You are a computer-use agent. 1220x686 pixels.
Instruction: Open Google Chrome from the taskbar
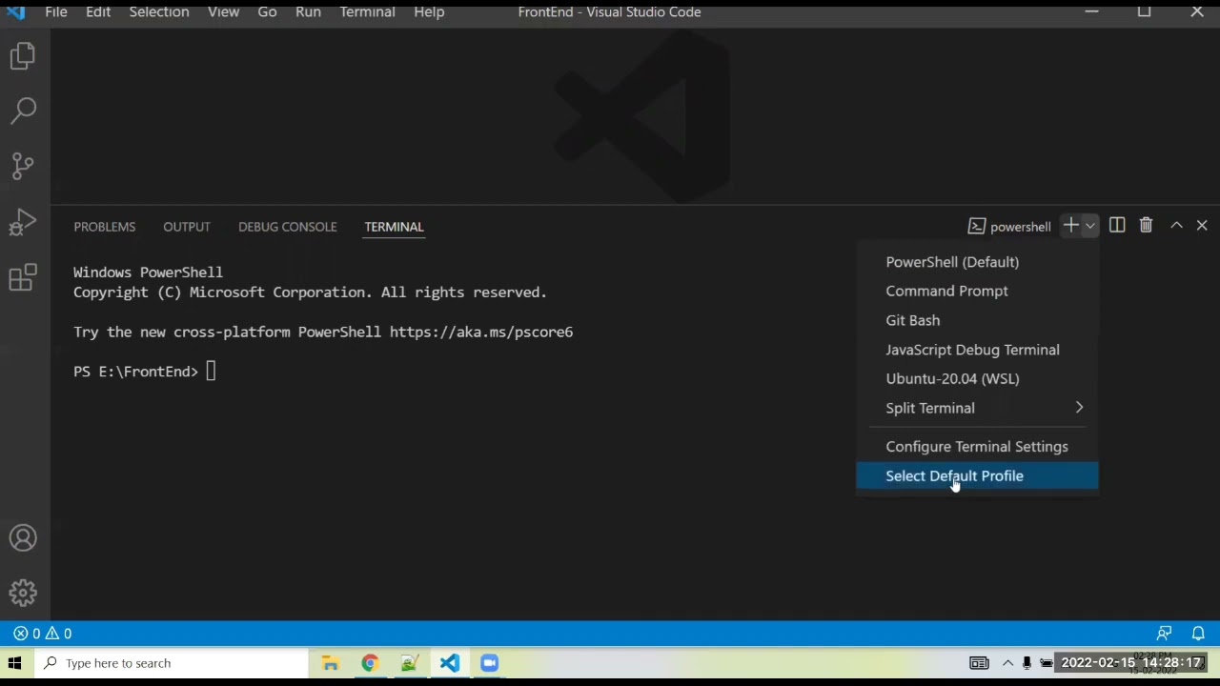[x=370, y=663]
